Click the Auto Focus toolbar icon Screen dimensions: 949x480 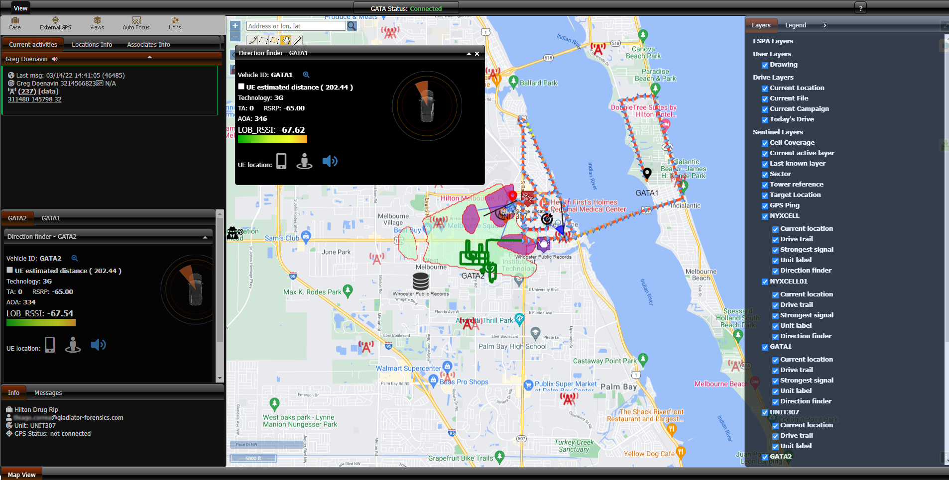136,23
